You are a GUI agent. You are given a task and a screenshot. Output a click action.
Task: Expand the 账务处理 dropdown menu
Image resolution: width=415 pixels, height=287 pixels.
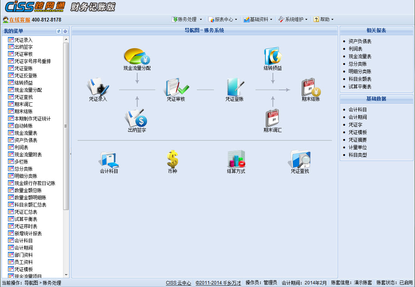coord(187,20)
